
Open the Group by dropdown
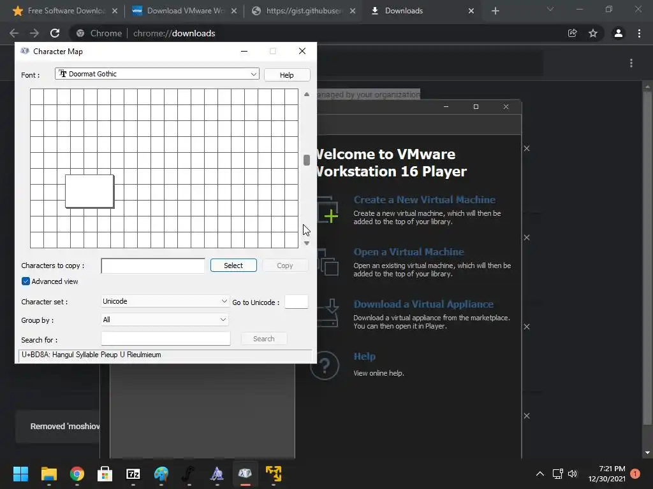pos(165,320)
